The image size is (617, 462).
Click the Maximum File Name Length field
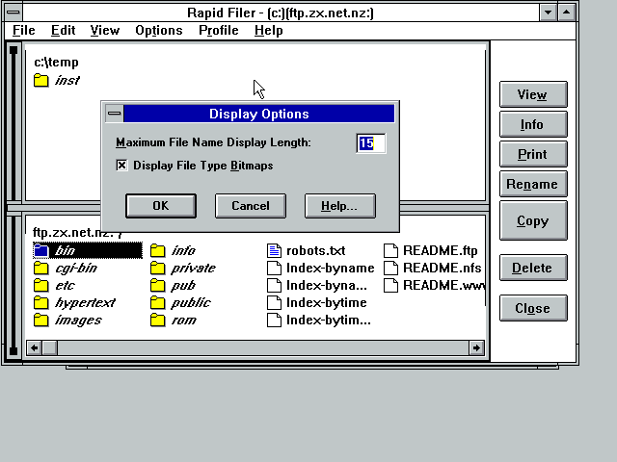370,143
